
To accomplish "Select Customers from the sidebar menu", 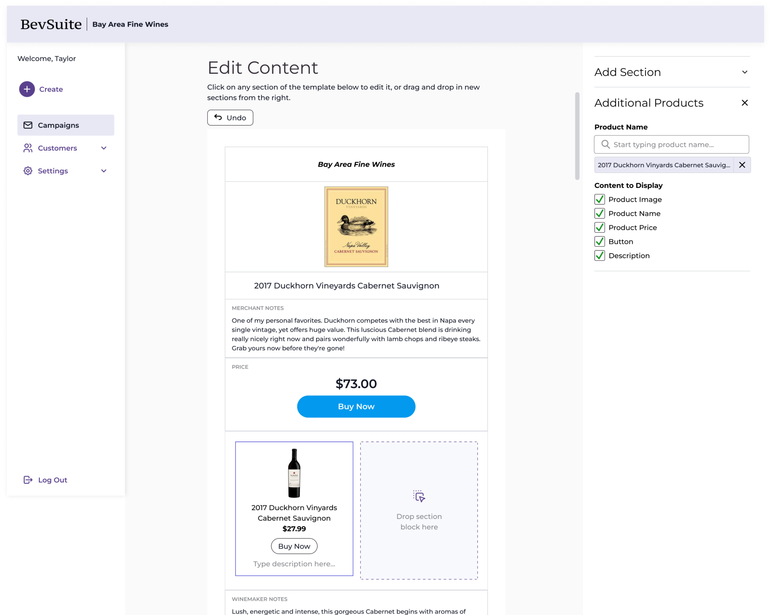I will click(x=57, y=148).
